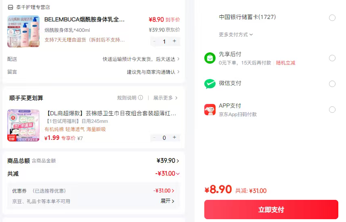Collapse the 共减 -¥31.00 discount details
The width and height of the screenshot is (346, 222).
coord(178,174)
